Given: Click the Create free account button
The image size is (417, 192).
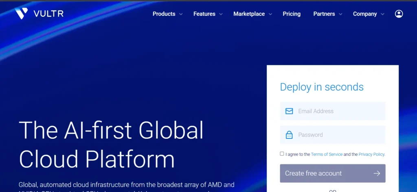Looking at the screenshot, I should click(332, 173).
